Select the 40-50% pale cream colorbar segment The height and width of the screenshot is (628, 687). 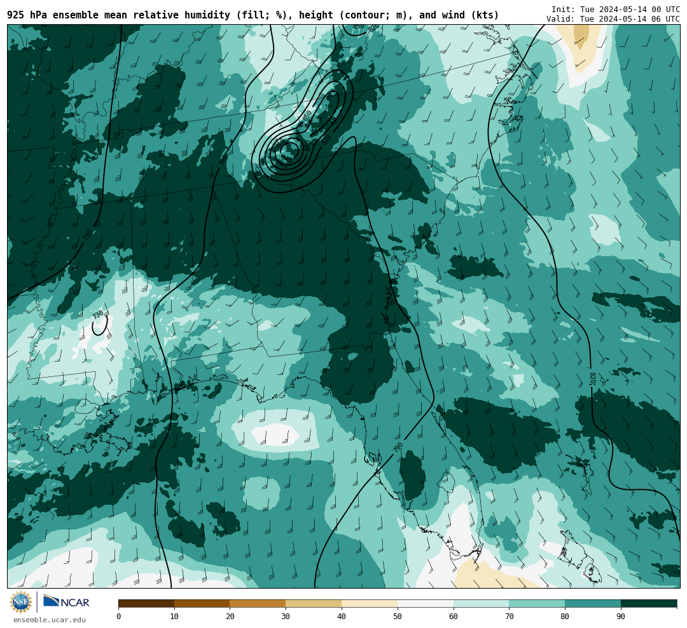point(370,603)
